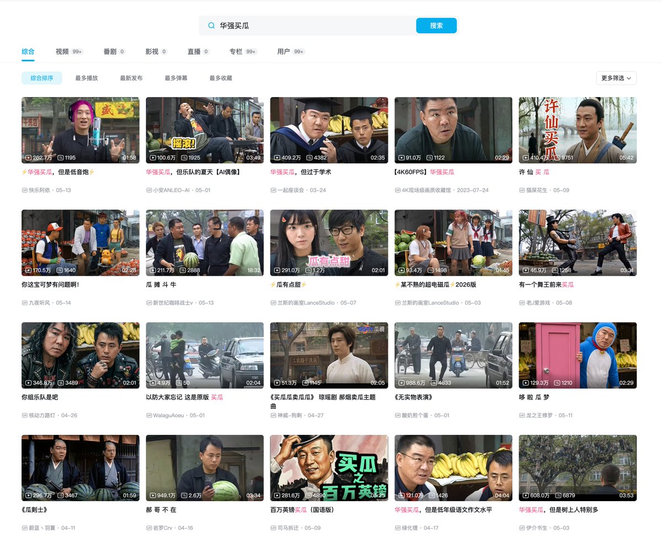This screenshot has width=662, height=543.
Task: Click danmaku count icon showing 3467
Action: tap(60, 495)
